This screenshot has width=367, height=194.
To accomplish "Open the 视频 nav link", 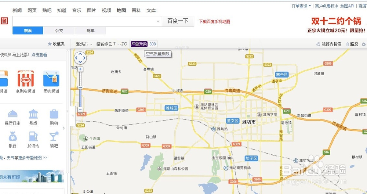I will tap(106, 10).
